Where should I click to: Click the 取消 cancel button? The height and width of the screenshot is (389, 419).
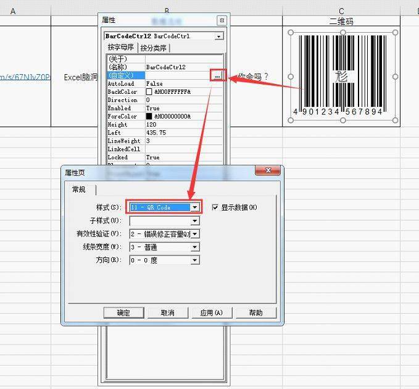click(168, 312)
